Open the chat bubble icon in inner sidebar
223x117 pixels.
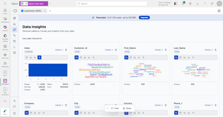(14, 106)
